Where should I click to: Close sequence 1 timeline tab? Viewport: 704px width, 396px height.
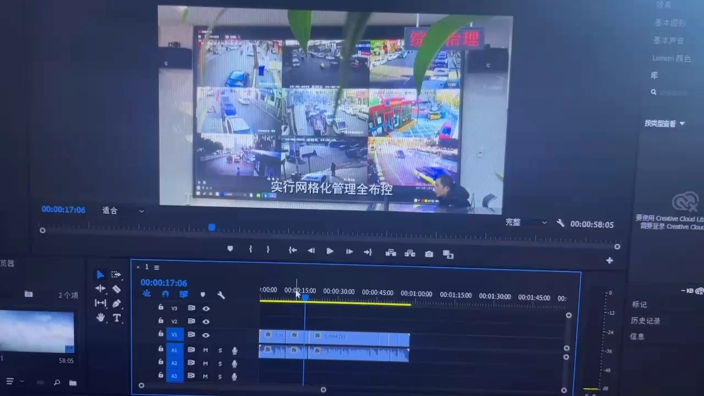[x=138, y=267]
